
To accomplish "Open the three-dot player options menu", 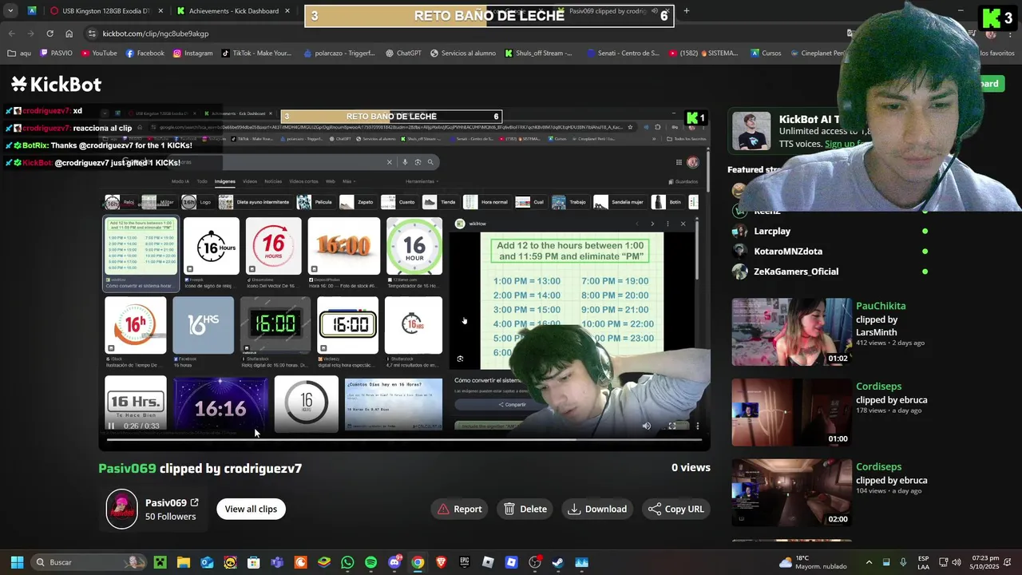I will coord(697,426).
